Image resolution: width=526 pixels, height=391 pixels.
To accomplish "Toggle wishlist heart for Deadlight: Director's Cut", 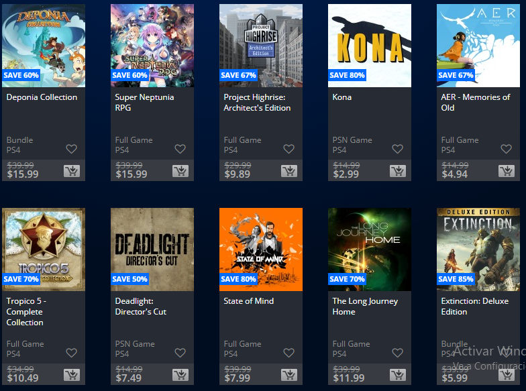I will [x=180, y=353].
